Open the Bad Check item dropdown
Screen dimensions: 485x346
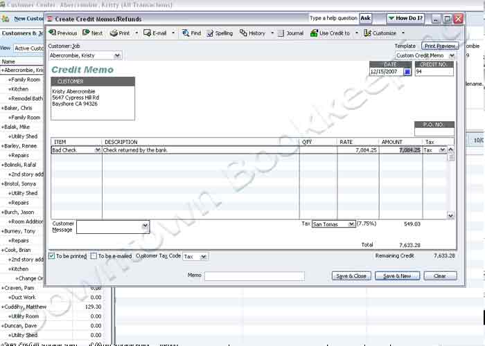(98, 150)
